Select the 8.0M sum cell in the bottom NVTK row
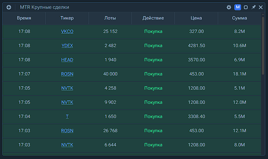The image size is (268, 159). tap(239, 145)
